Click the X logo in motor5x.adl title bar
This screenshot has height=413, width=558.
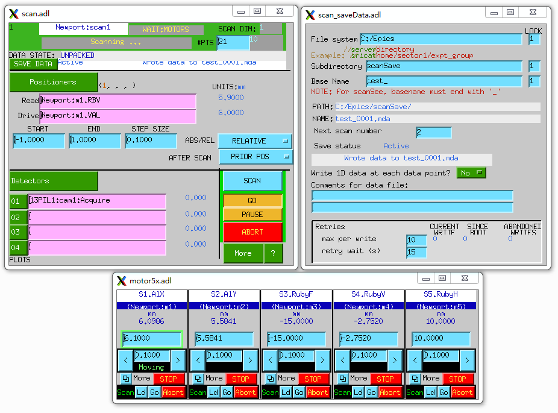click(122, 280)
